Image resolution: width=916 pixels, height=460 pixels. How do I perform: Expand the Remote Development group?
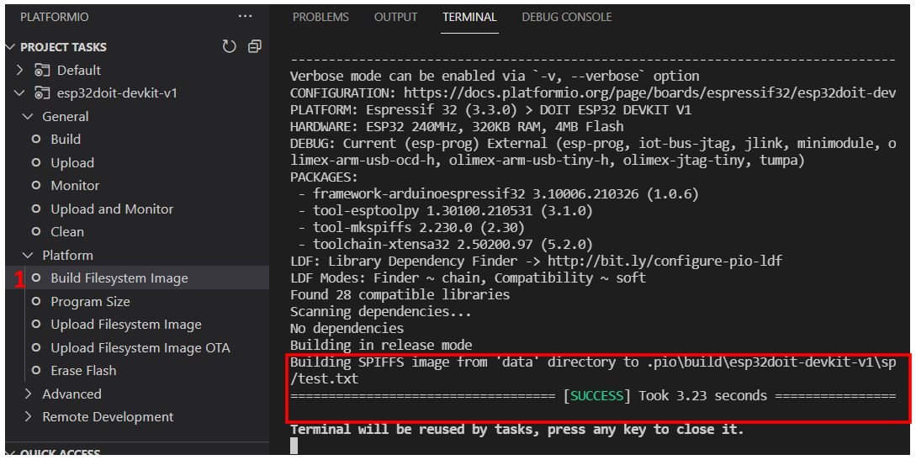click(28, 417)
